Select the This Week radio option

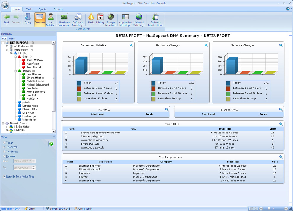pyautogui.click(x=4, y=147)
